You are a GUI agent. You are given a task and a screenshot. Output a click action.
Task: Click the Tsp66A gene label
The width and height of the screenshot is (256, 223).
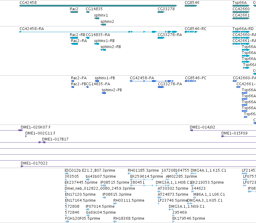[x=239, y=3]
